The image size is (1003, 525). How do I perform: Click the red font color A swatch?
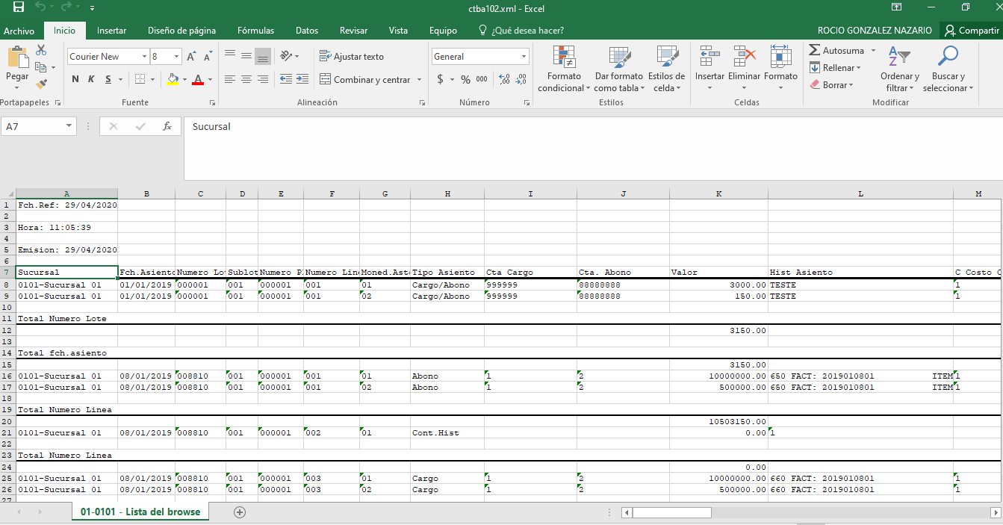tap(198, 79)
